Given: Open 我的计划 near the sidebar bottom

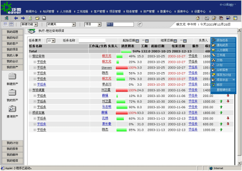Looking at the screenshot, I should [x=12, y=143].
